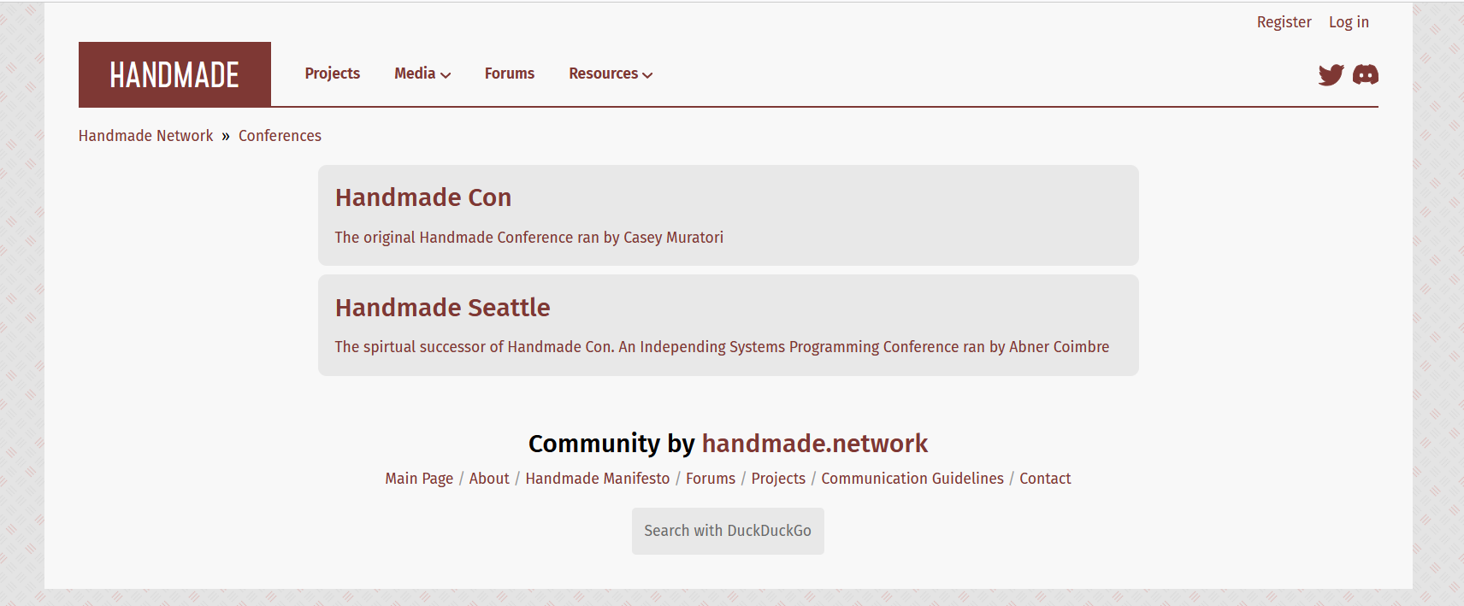
Task: Open the Twitter icon link
Action: point(1331,74)
